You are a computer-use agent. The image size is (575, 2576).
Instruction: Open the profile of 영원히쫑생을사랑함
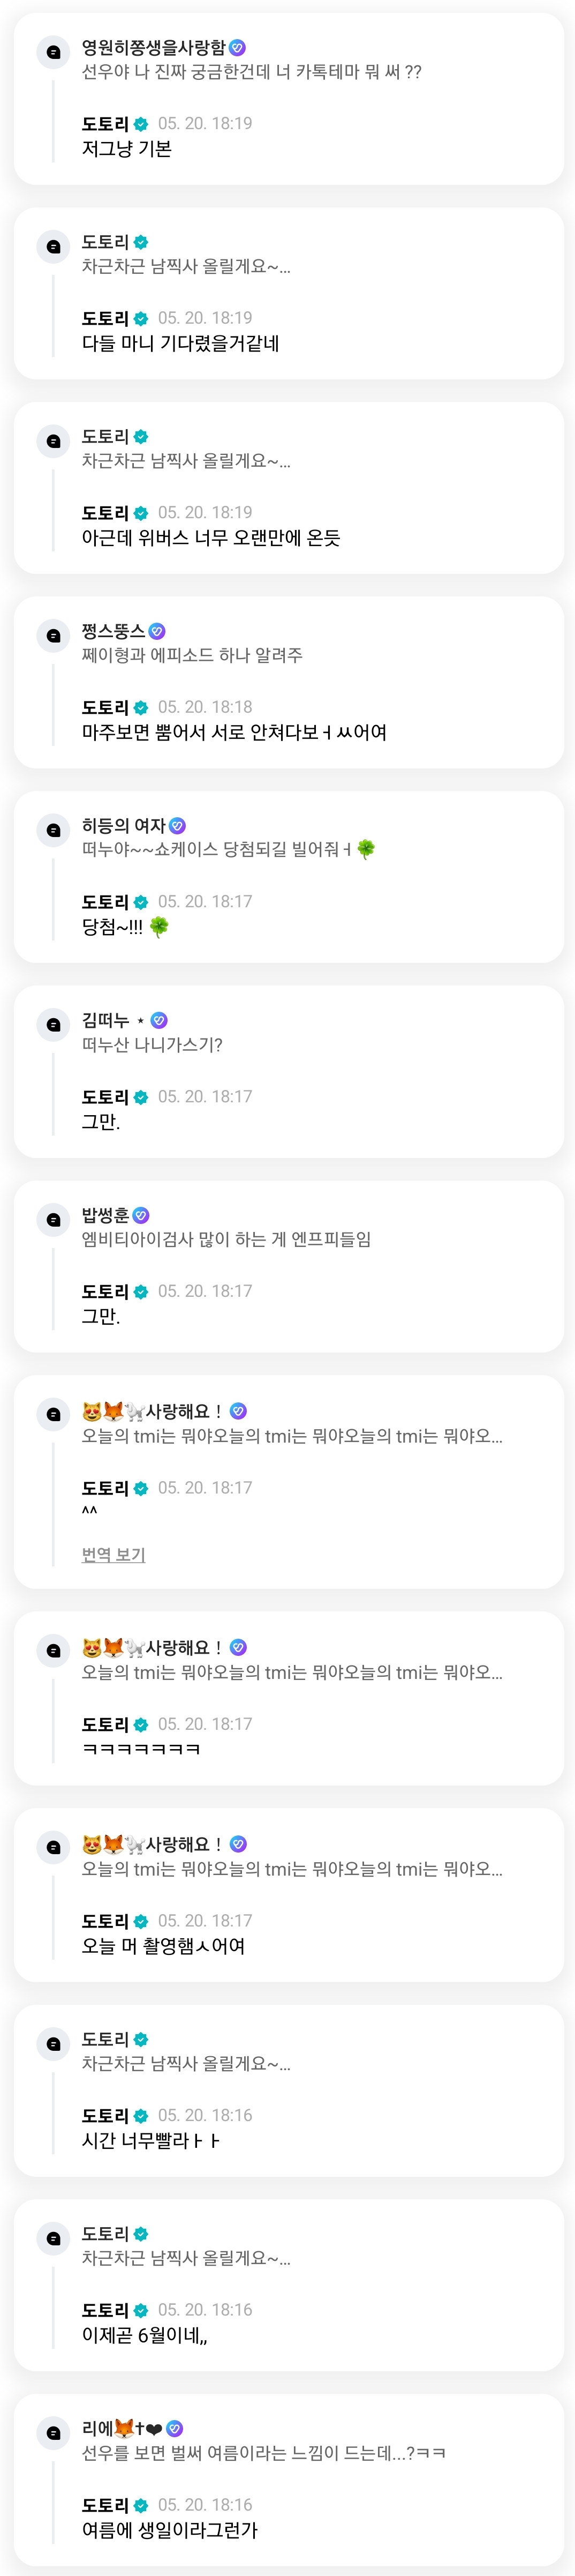tap(154, 47)
